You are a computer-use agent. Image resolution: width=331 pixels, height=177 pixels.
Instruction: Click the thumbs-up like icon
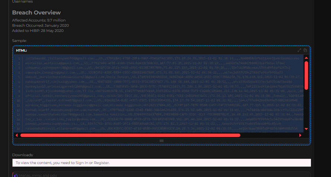[x=16, y=175]
